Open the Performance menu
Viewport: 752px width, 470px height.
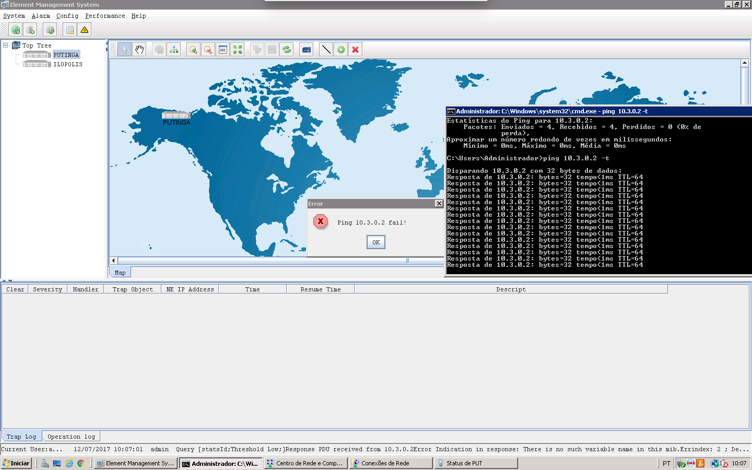105,16
